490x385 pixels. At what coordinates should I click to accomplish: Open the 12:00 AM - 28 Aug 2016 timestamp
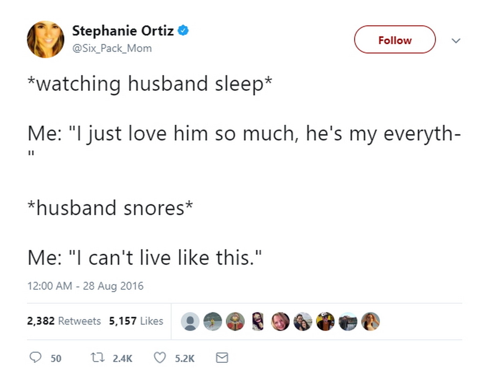[85, 286]
